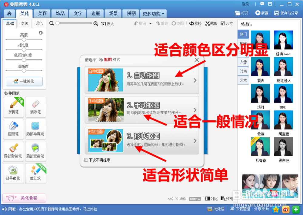Close the 抠图样式 dialog
Screen dimensions: 303x215
(x=197, y=60)
